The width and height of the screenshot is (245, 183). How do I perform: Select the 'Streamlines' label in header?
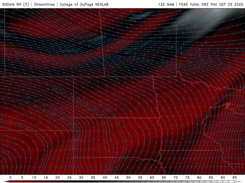coord(44,4)
